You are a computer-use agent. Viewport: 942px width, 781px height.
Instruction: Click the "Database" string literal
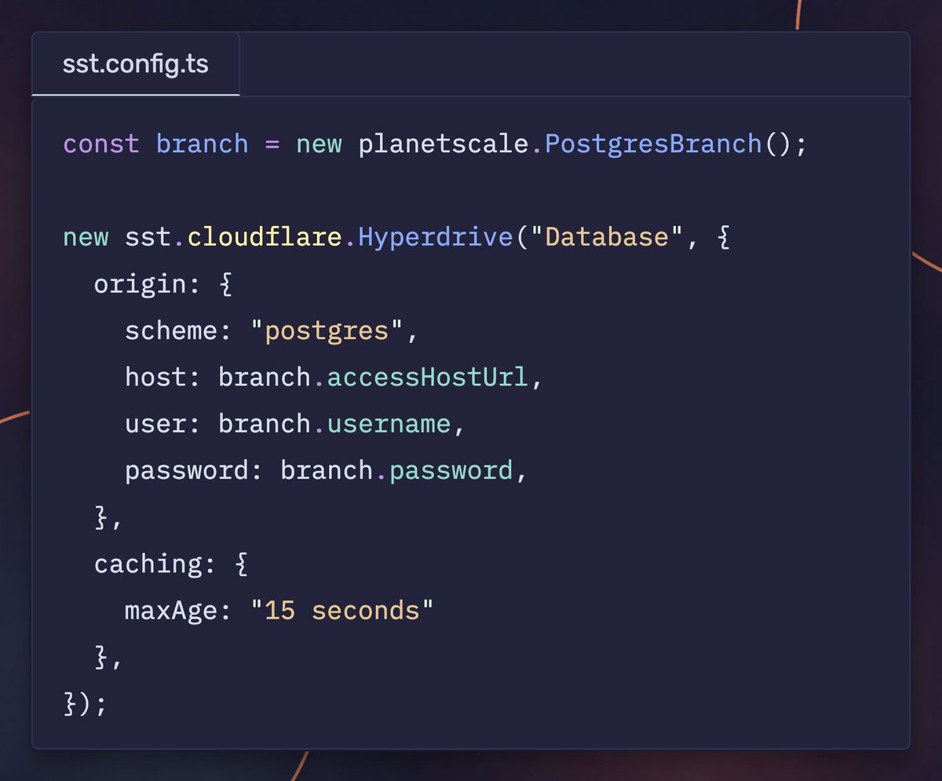click(607, 238)
